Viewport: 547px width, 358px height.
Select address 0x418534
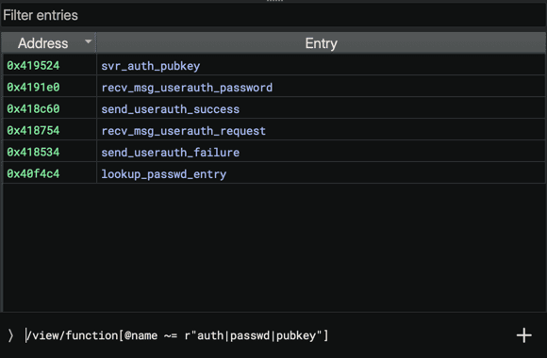pos(34,152)
